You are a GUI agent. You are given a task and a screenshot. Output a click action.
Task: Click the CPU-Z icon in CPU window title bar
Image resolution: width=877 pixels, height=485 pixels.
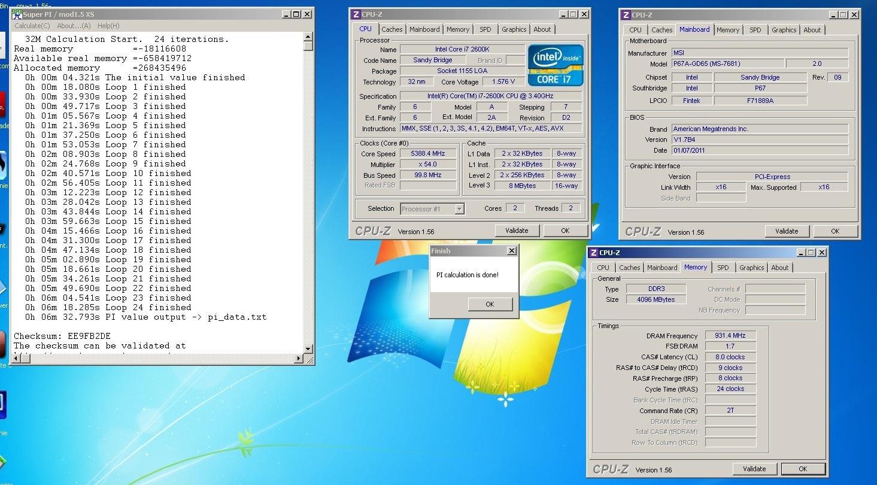point(356,14)
